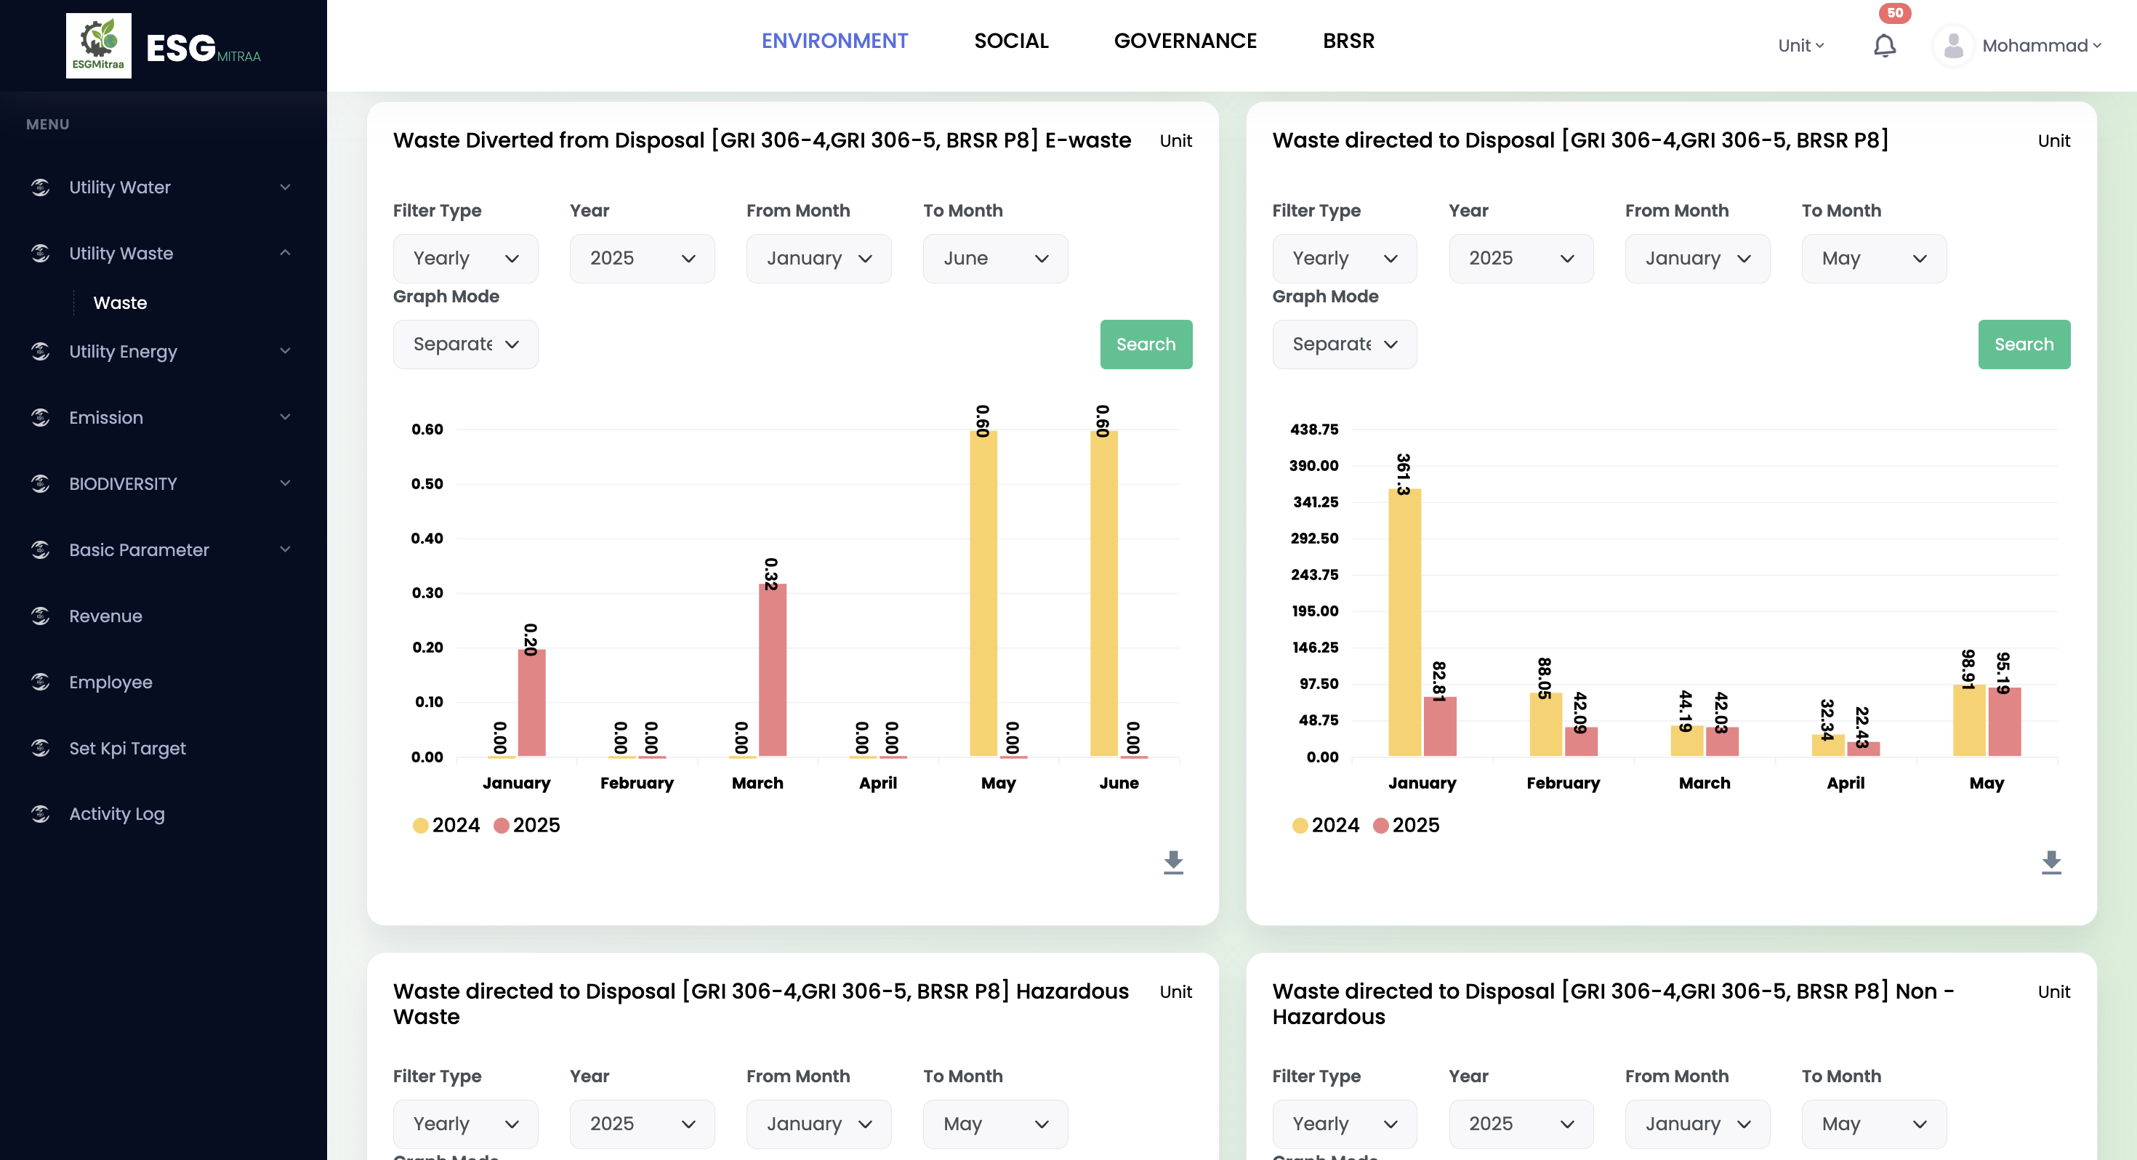Open the notifications bell icon
This screenshot has height=1160, width=2137.
pos(1884,46)
